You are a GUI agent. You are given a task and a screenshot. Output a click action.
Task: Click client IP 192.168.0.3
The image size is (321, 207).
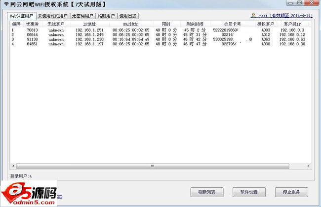[x=292, y=30]
